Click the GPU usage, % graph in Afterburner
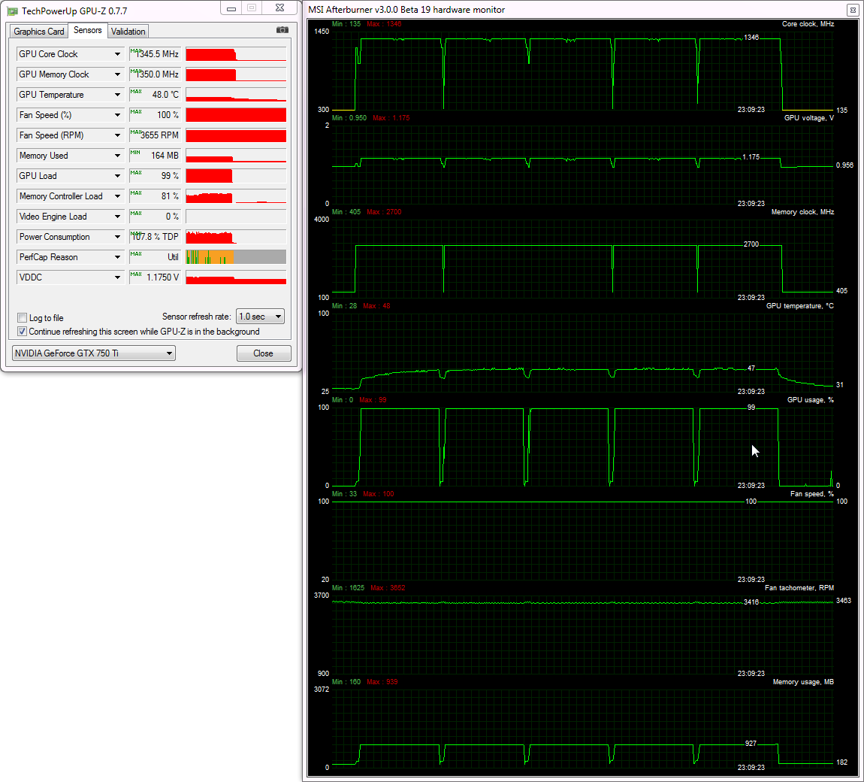 pyautogui.click(x=582, y=447)
